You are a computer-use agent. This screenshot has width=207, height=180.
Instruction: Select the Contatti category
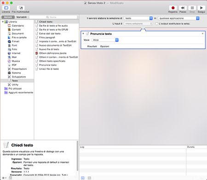point(16,29)
